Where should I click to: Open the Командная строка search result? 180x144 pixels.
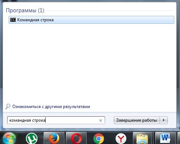[x=91, y=20]
